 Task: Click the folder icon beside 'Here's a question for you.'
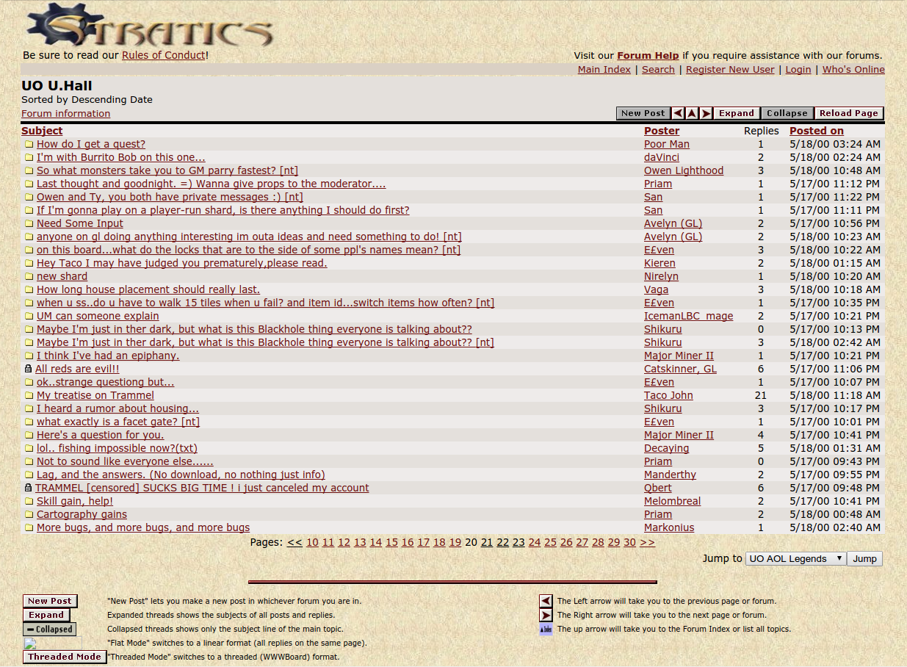click(29, 436)
